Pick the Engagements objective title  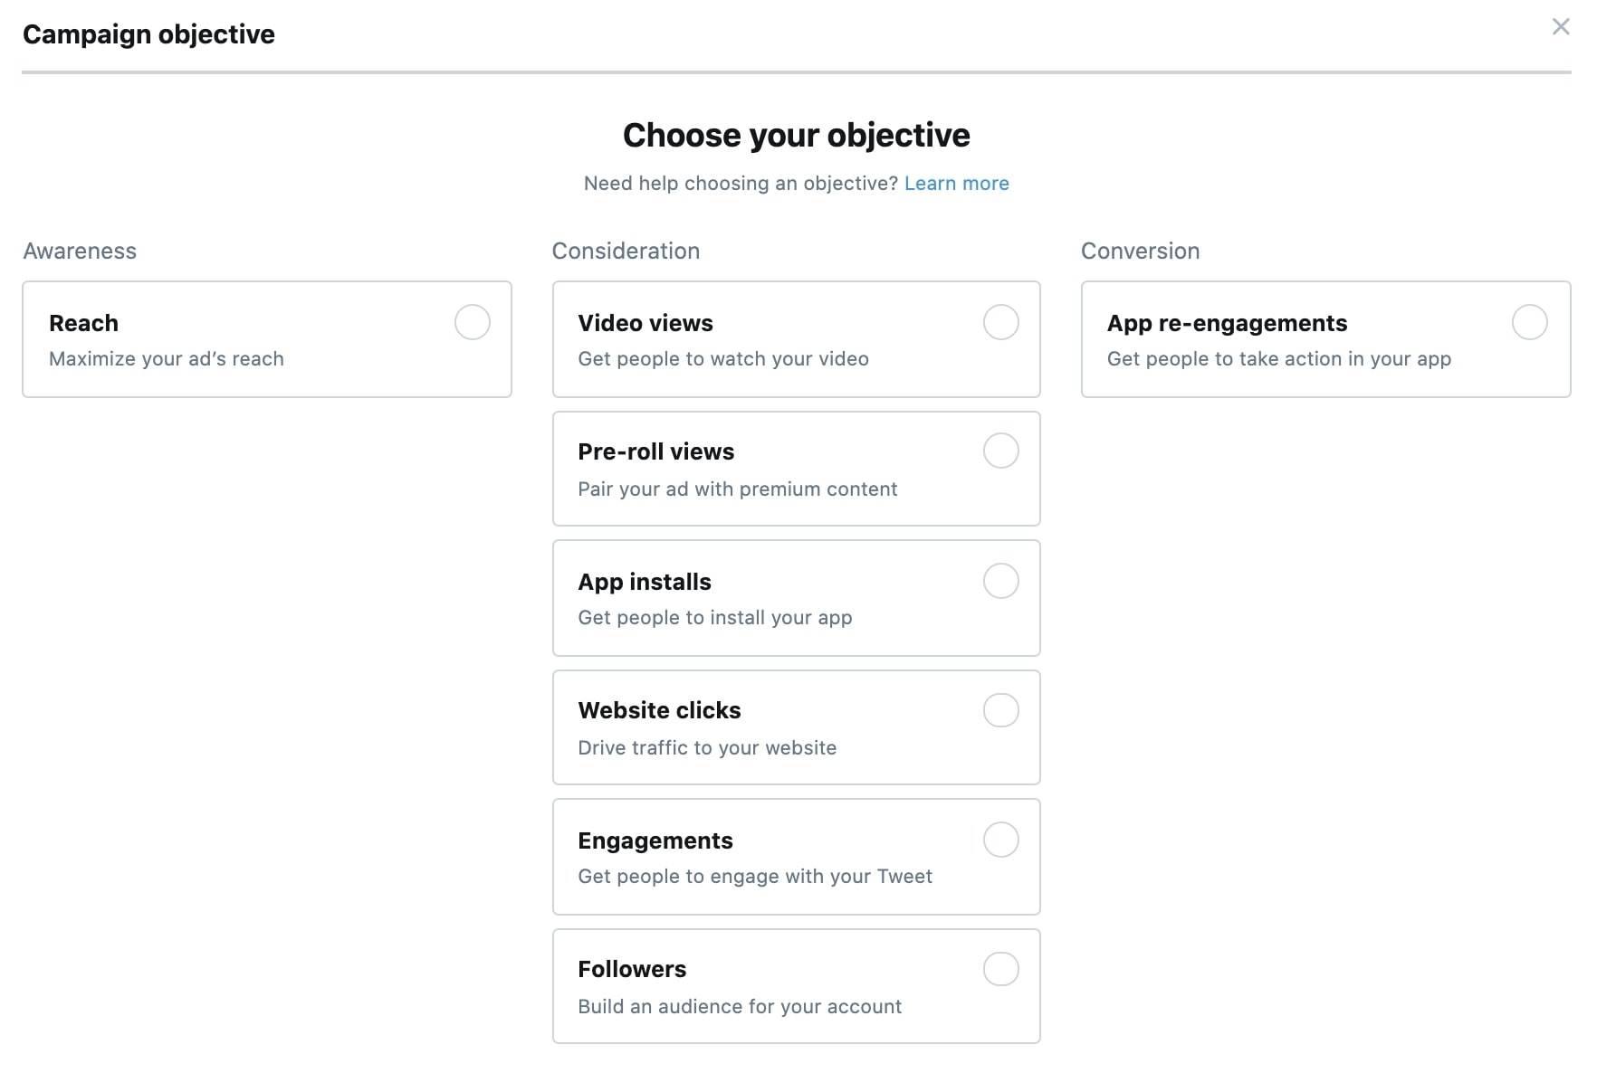pos(655,840)
